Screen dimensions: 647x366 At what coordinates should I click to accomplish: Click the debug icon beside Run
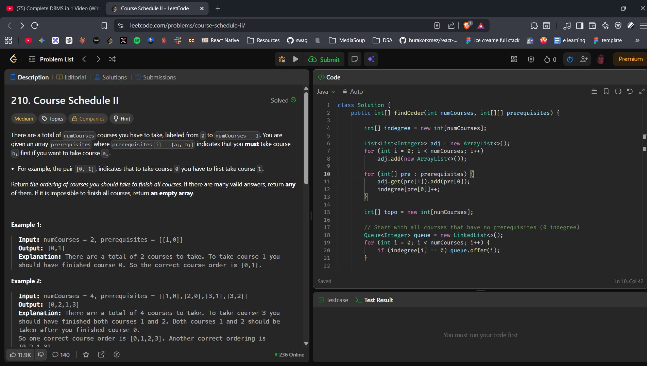(282, 59)
